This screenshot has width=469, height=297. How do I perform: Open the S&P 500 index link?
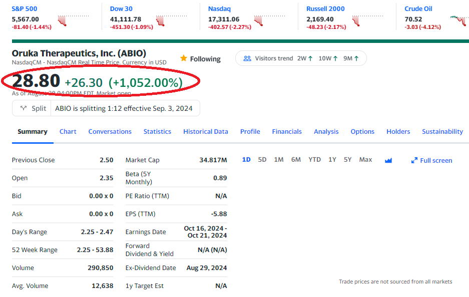(x=25, y=9)
